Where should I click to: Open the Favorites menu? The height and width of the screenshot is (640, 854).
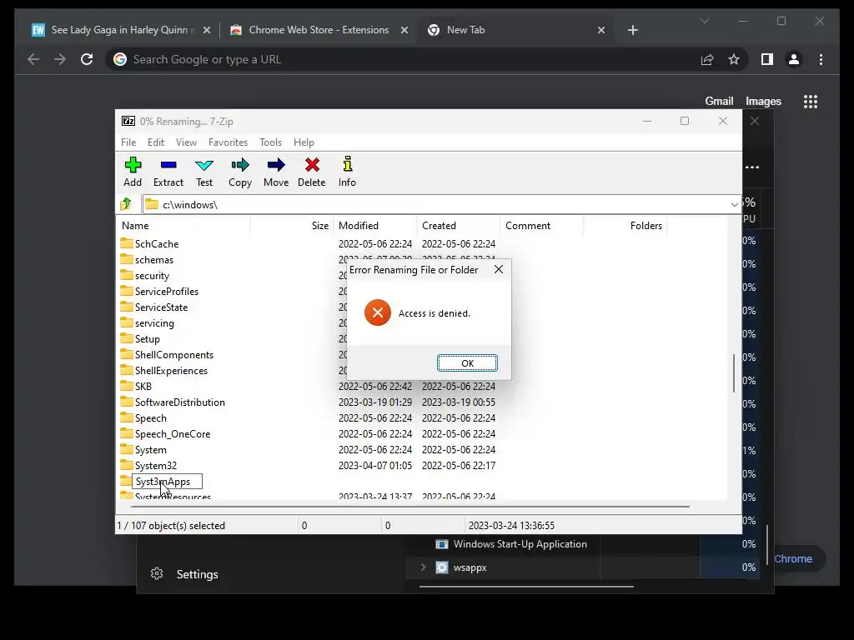click(x=229, y=142)
